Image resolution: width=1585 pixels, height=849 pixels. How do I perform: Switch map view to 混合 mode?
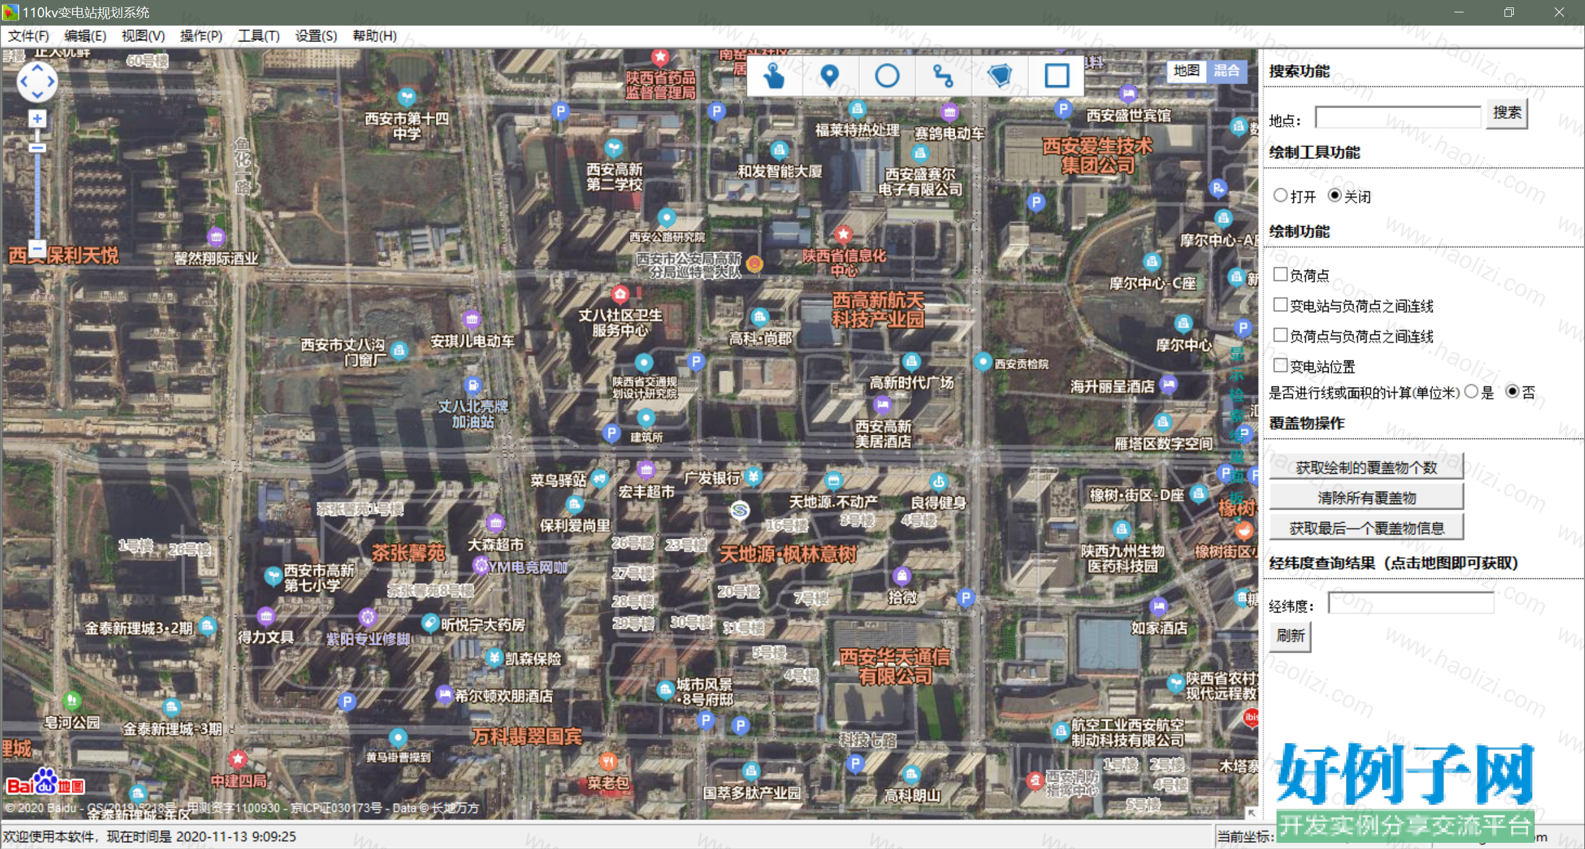[1227, 71]
